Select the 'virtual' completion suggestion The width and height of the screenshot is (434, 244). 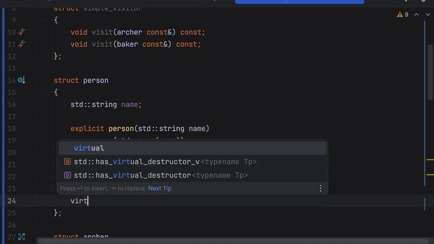[193, 148]
